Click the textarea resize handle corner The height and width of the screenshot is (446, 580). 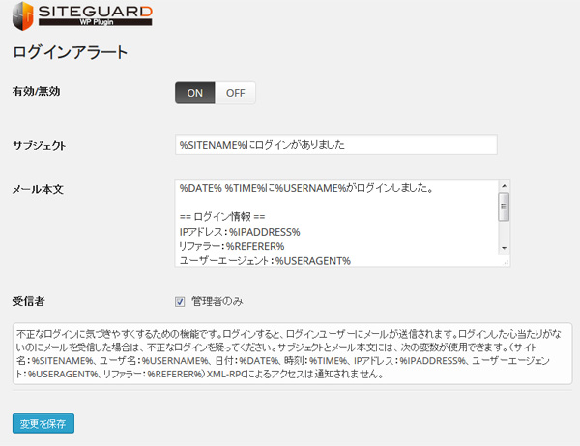coord(506,263)
